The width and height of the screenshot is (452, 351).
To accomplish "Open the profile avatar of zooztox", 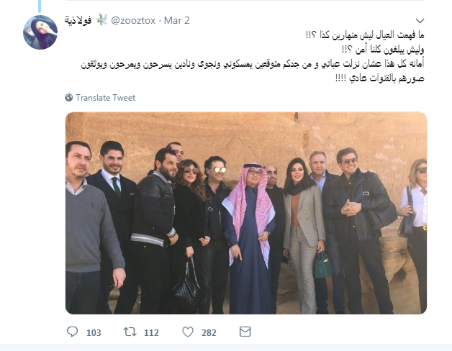I will (40, 32).
